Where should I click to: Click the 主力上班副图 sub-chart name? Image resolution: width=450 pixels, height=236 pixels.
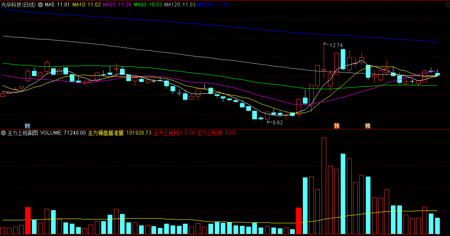click(x=23, y=133)
